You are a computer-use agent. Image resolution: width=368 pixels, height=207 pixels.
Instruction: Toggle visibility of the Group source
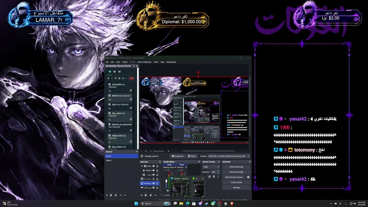click(154, 166)
